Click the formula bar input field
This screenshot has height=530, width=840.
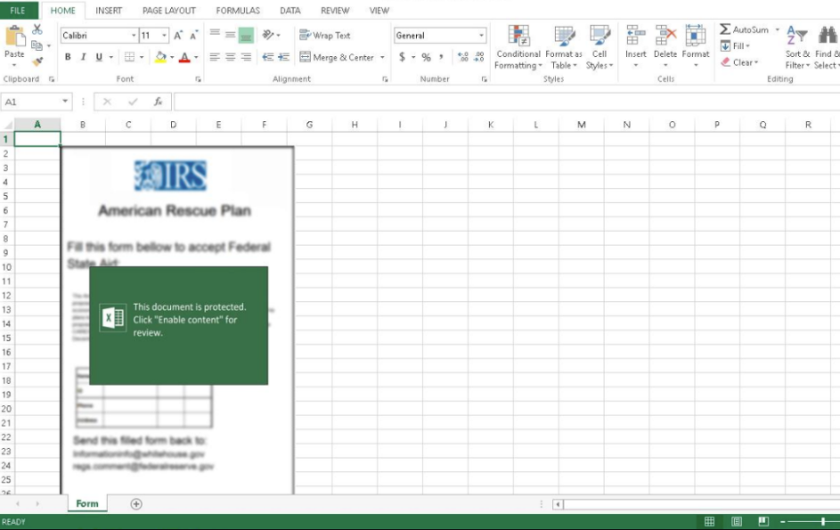click(507, 102)
